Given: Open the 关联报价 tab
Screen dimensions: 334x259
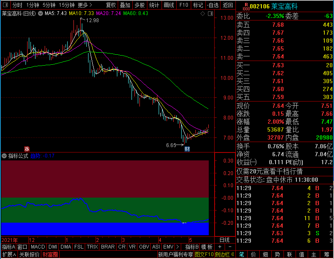Looking at the screenshot, I should pos(29,254).
